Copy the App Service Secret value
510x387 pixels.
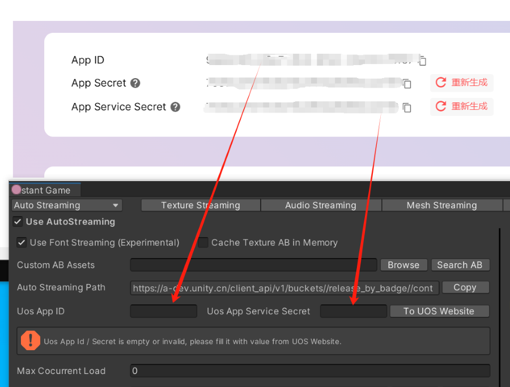[x=407, y=107]
